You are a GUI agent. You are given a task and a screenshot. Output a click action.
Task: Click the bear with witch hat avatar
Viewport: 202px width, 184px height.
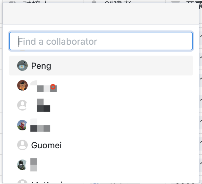22,85
